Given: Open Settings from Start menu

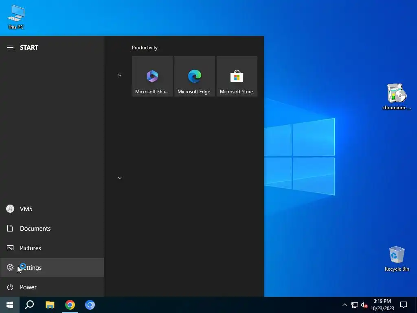Looking at the screenshot, I should [52, 267].
